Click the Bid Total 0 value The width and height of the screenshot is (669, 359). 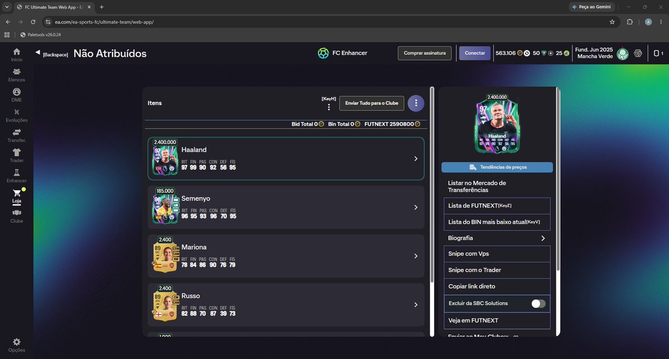click(x=308, y=124)
